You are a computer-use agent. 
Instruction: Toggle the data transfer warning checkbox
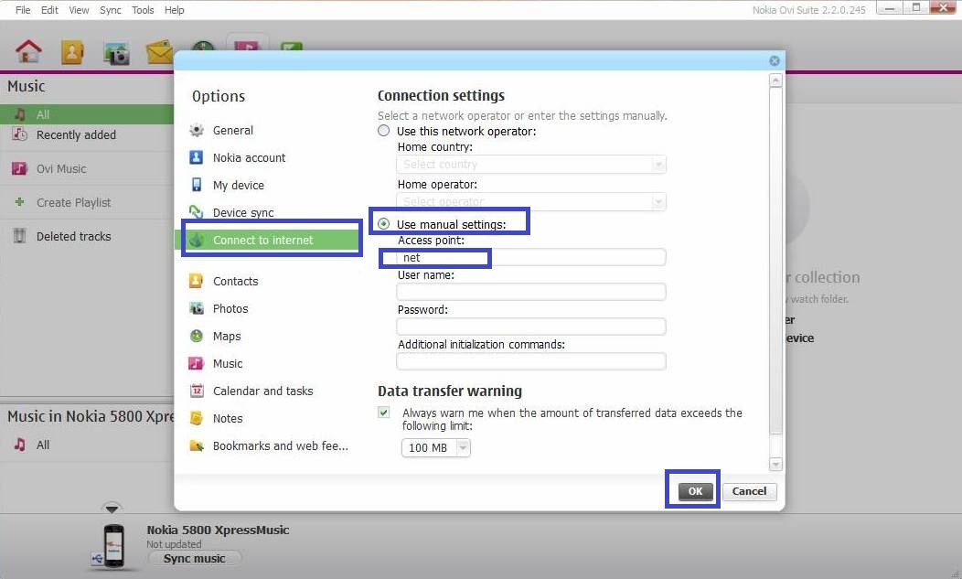[383, 412]
